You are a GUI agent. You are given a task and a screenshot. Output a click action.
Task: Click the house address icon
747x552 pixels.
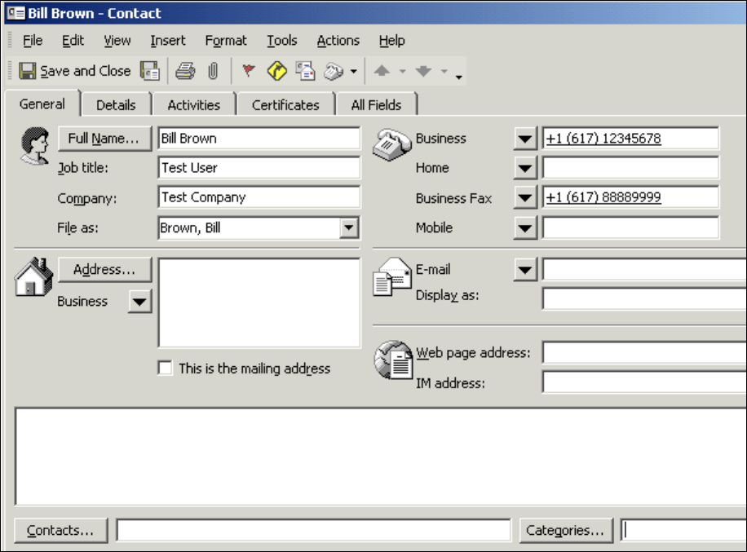coord(33,276)
